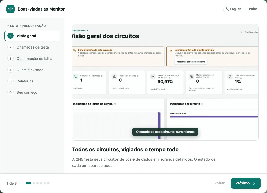This screenshot has width=267, height=193.
Task: Select step 1 Visão geral
Action: [x=32, y=36]
